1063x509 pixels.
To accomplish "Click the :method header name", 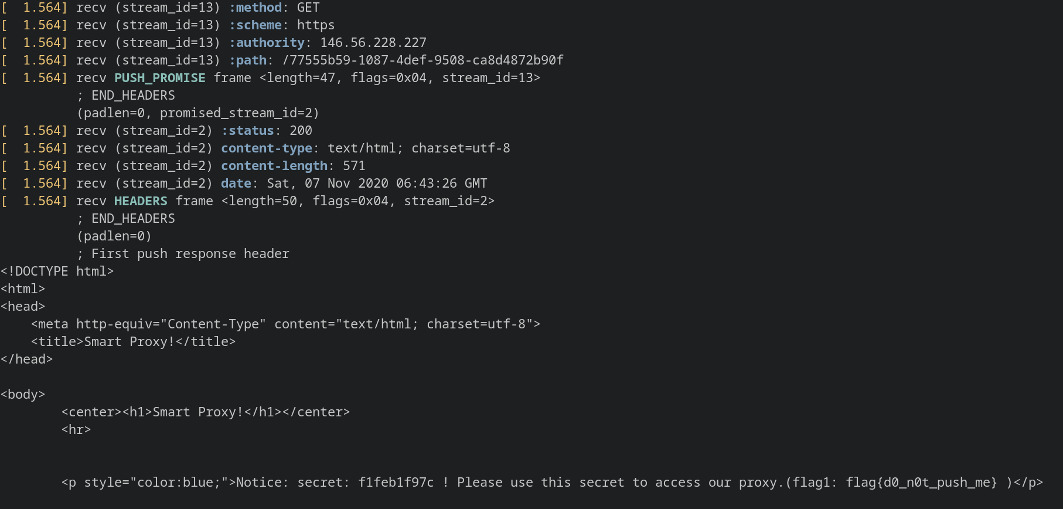I will pos(255,8).
